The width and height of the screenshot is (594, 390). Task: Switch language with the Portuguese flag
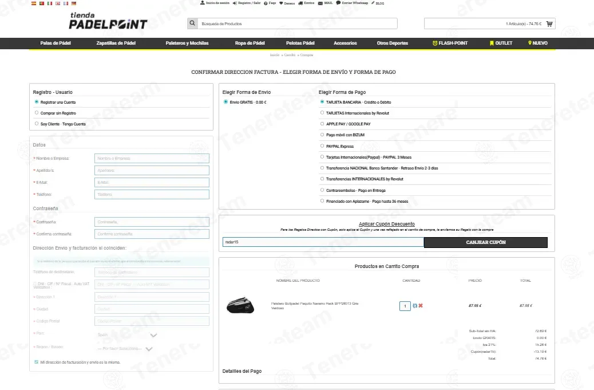click(x=42, y=3)
